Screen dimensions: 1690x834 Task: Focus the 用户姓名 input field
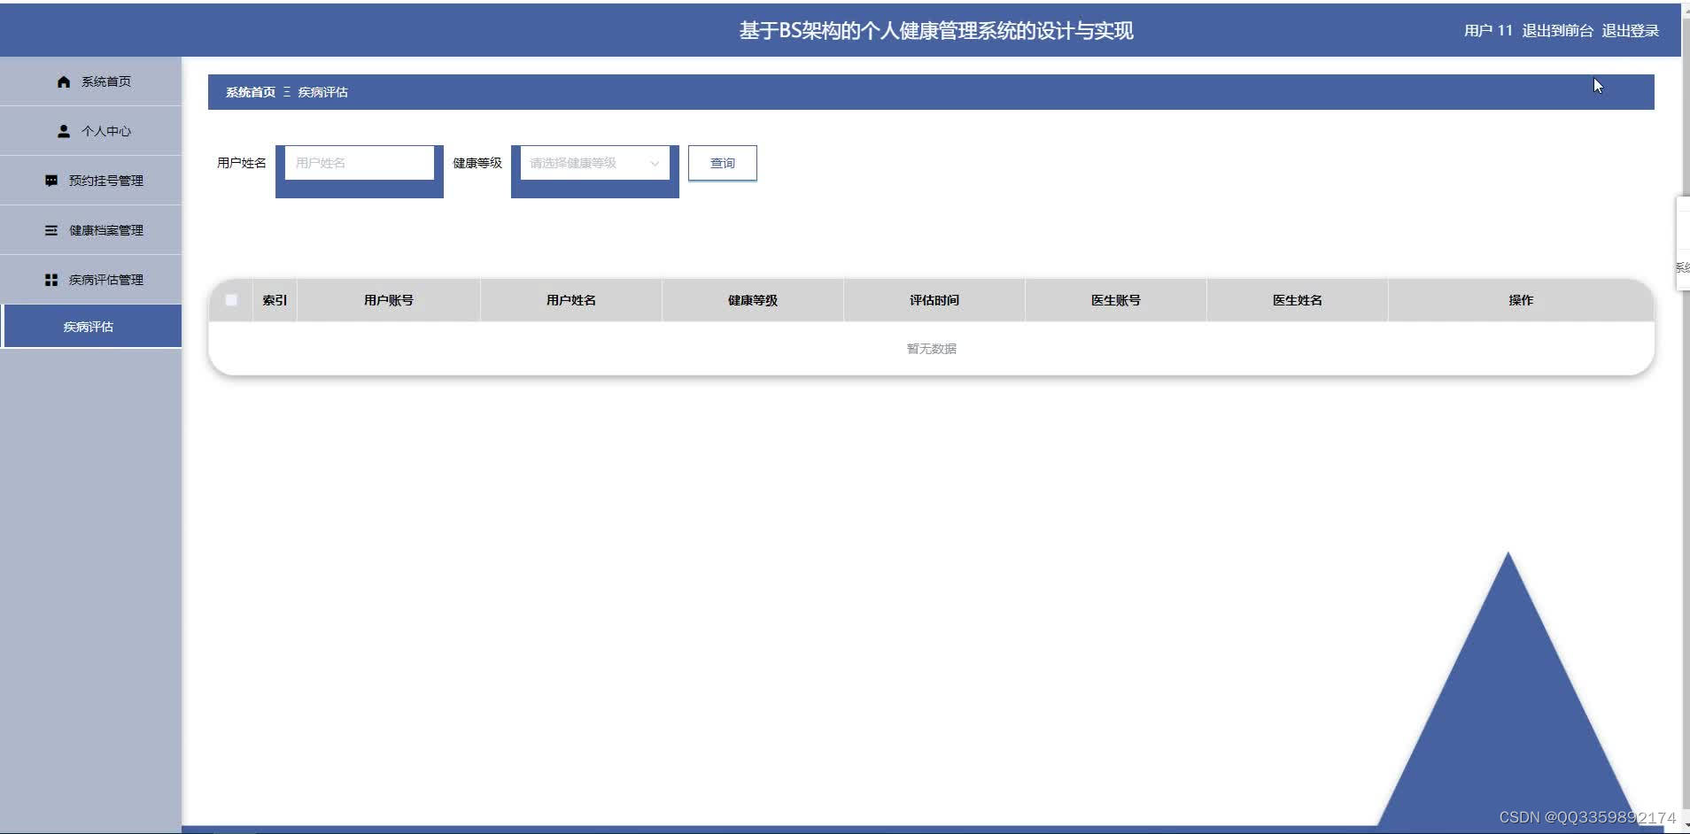(x=360, y=163)
